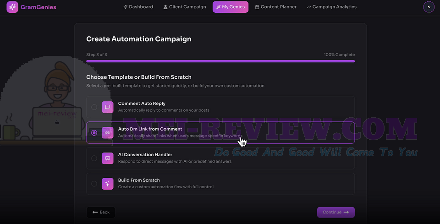
Task: Click the GramGenies sparkle logo icon
Action: coord(12,7)
